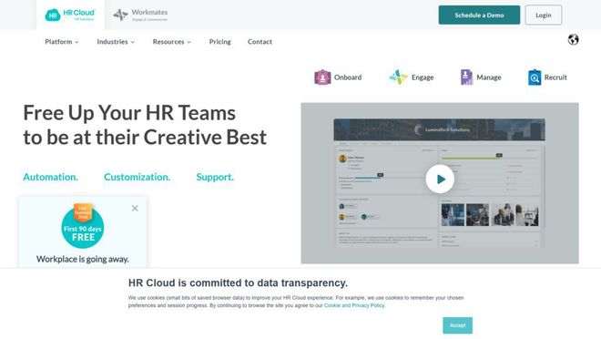
Task: Expand the Platform dropdown menu
Action: coord(62,41)
